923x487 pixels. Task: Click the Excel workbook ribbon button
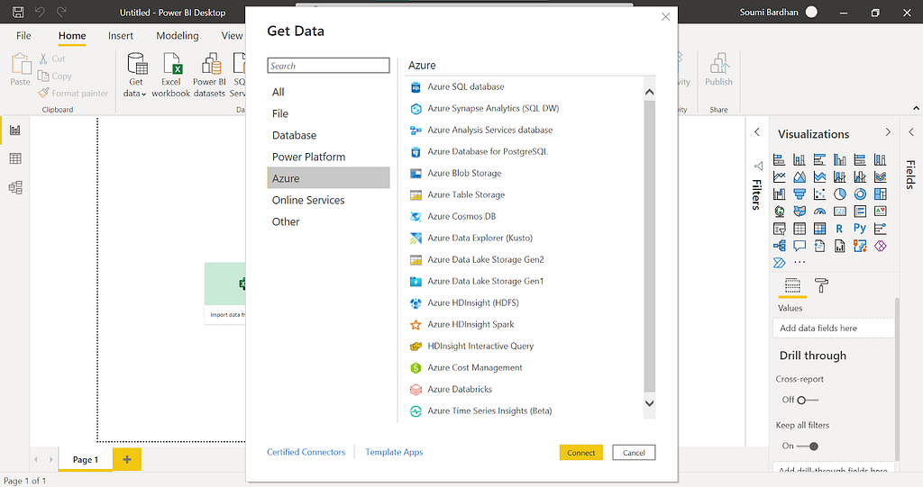pos(170,75)
